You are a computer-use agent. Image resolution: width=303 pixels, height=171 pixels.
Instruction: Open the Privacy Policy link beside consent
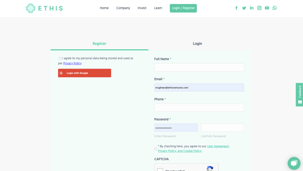point(72,63)
